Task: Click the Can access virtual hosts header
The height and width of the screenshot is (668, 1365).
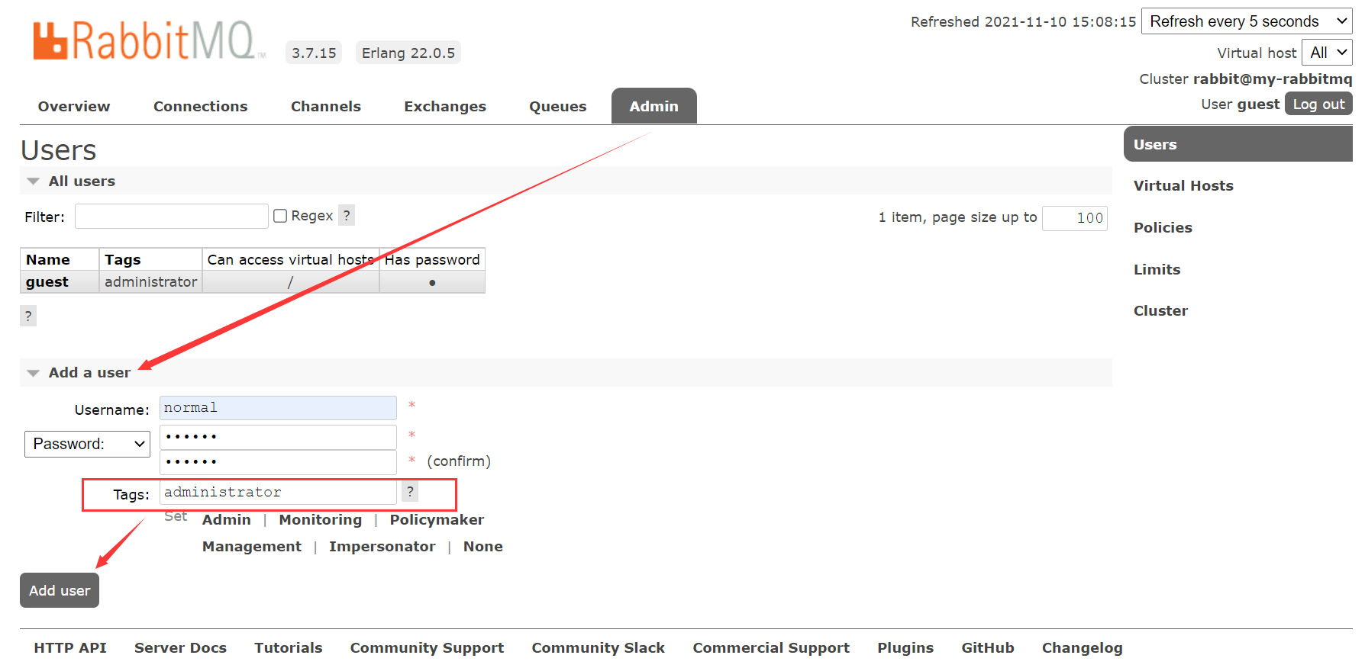Action: 291,259
